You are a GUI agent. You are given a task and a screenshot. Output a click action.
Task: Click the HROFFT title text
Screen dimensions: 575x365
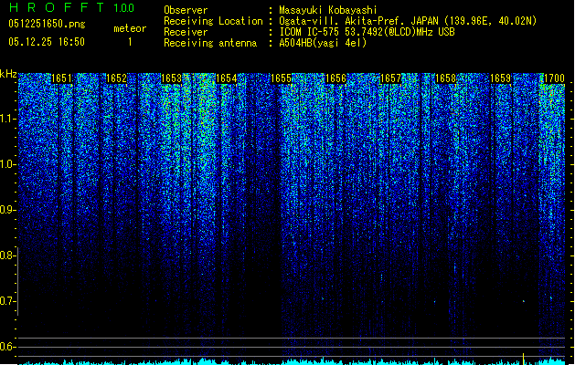57,7
